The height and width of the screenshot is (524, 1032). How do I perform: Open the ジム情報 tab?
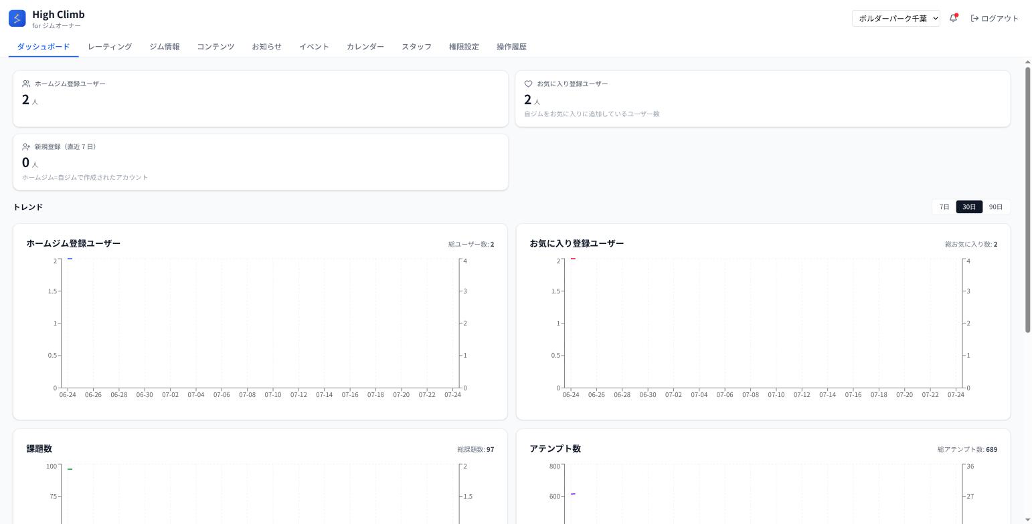[x=165, y=47]
